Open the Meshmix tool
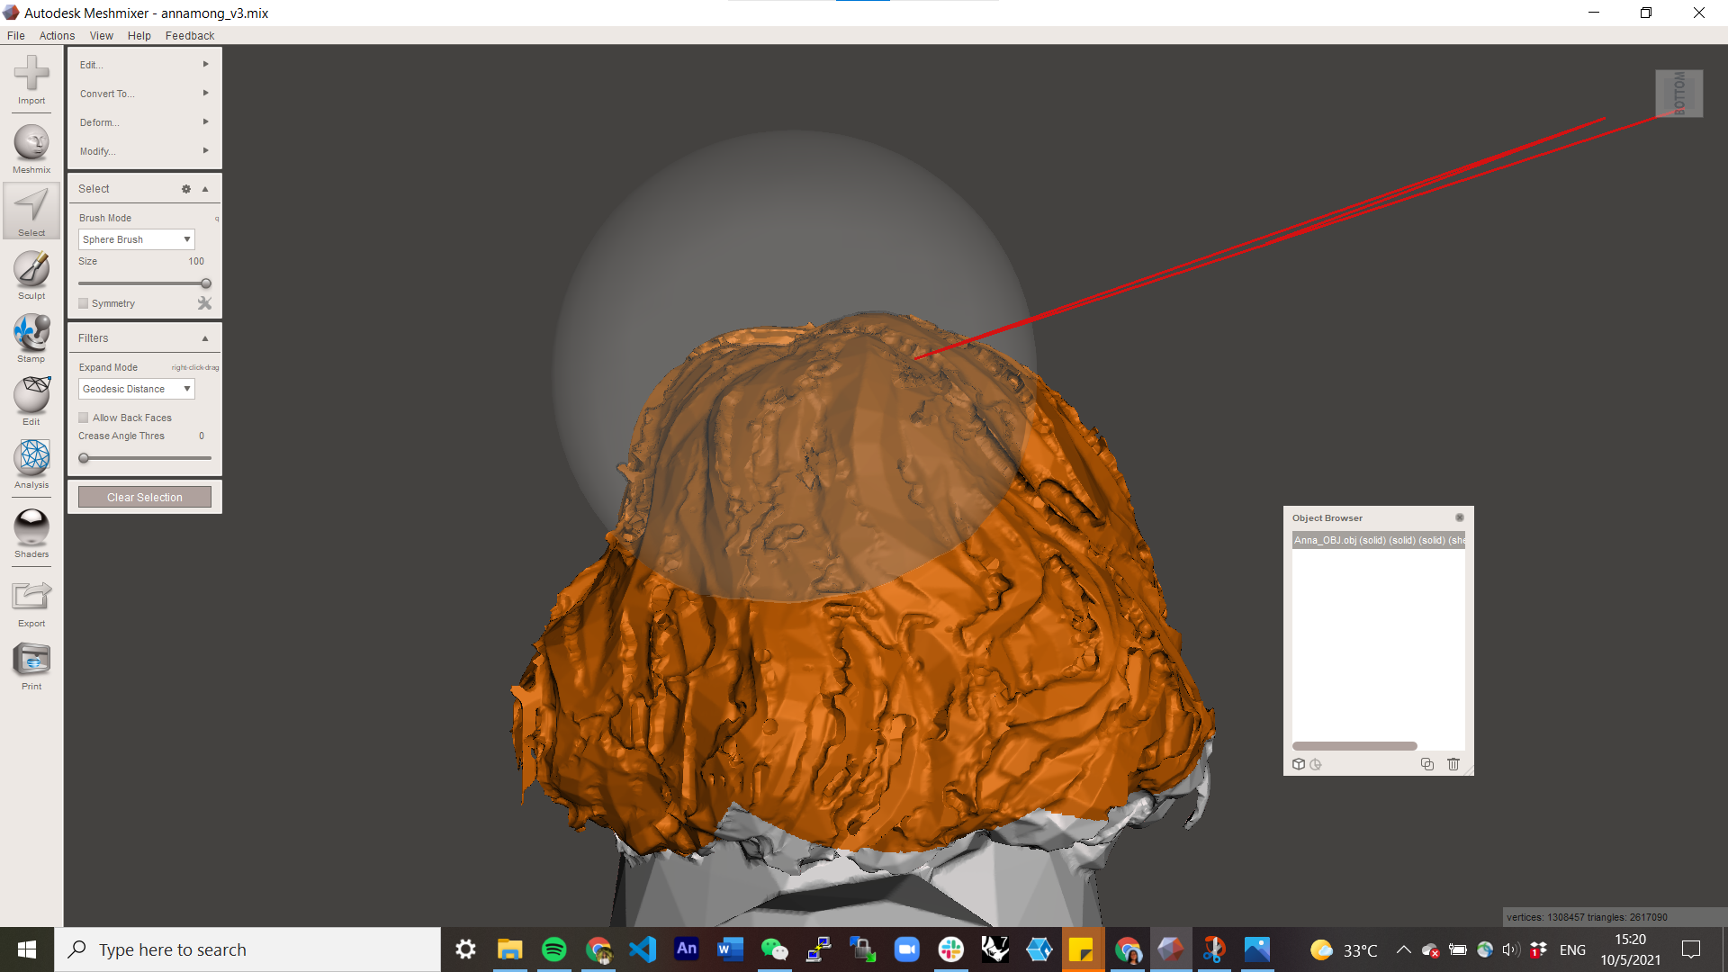The image size is (1728, 972). coord(31,144)
